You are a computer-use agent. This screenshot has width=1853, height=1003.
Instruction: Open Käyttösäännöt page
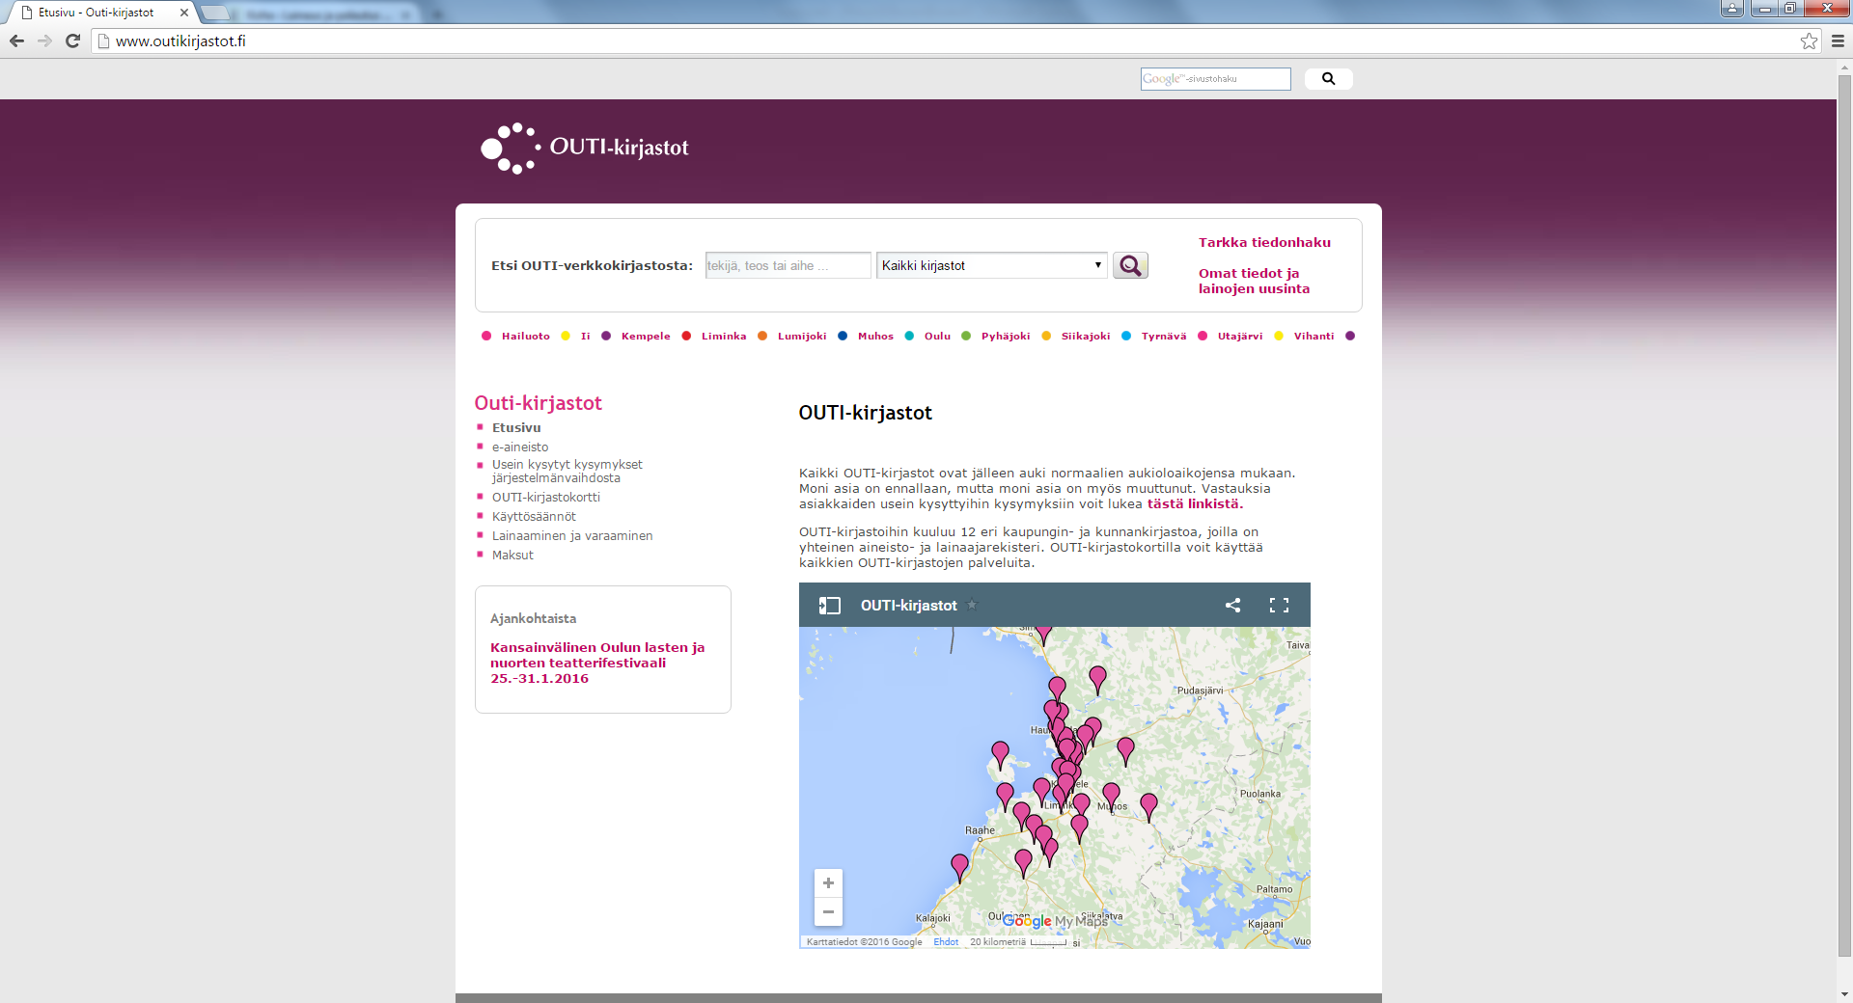coord(534,516)
